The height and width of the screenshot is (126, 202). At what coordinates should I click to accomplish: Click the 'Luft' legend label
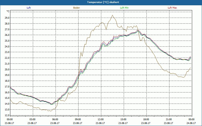pyautogui.click(x=29, y=8)
